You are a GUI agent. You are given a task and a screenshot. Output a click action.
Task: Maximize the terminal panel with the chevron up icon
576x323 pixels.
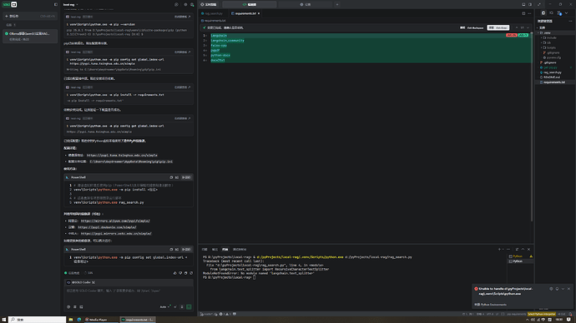523,250
